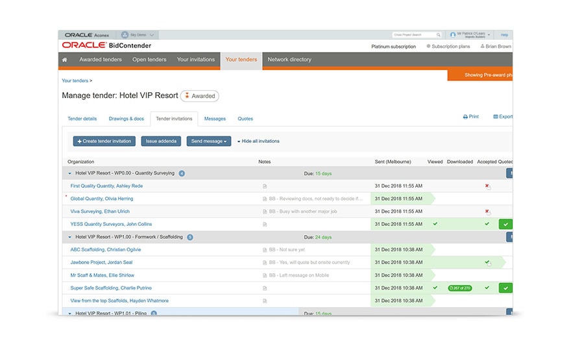Click the user avatar icon for Mr Patrick O'Leary
571x346 pixels.
(453, 35)
